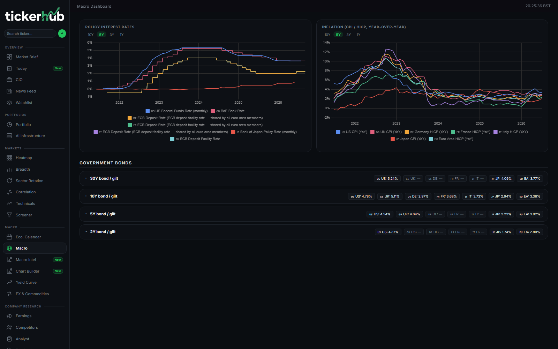This screenshot has width=558, height=349.
Task: Select 1Y range on Policy Interest Rates
Action: pos(122,35)
